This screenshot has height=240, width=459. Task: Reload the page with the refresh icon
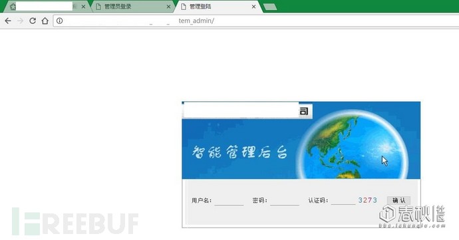33,21
